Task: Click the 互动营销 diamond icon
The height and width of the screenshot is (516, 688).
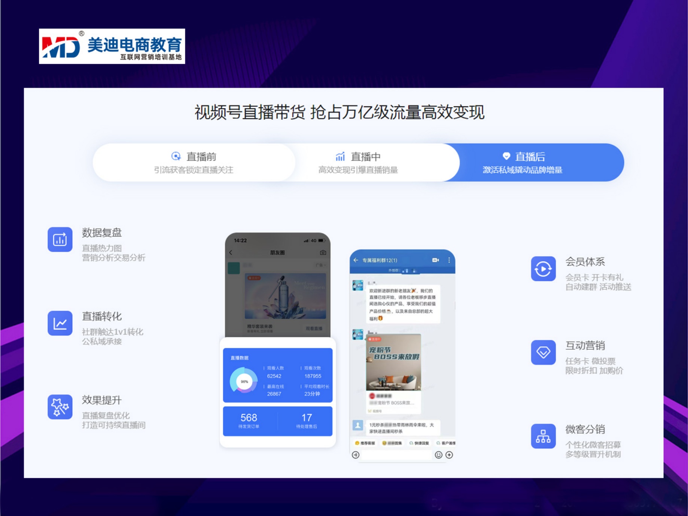Action: click(x=543, y=352)
